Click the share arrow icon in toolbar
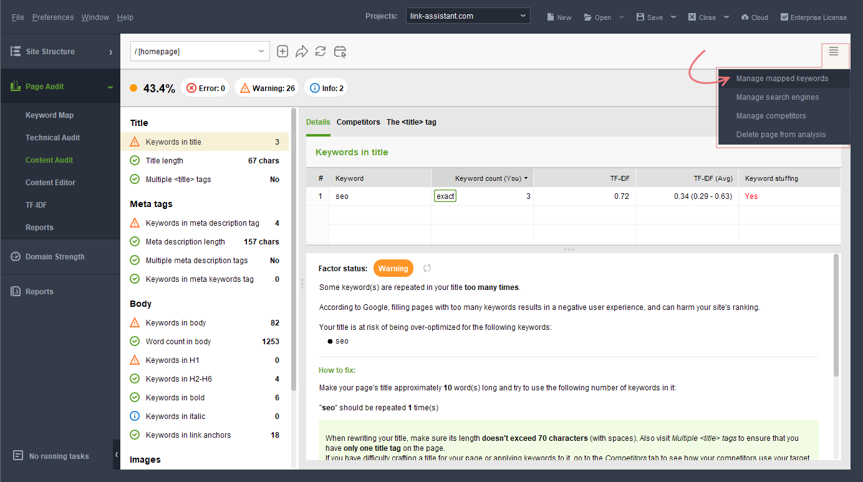 point(302,51)
